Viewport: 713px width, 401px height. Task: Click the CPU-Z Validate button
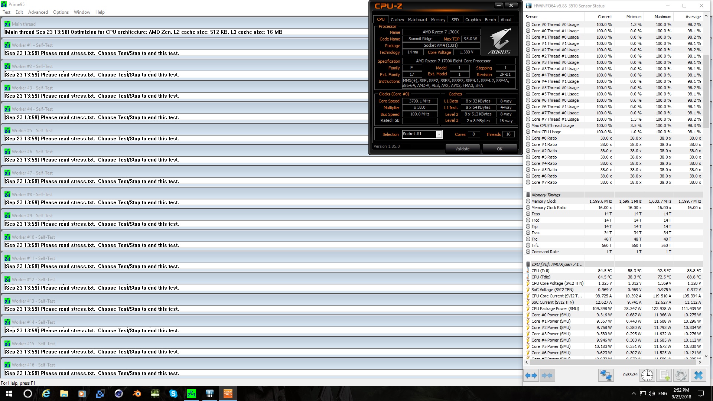pyautogui.click(x=462, y=149)
